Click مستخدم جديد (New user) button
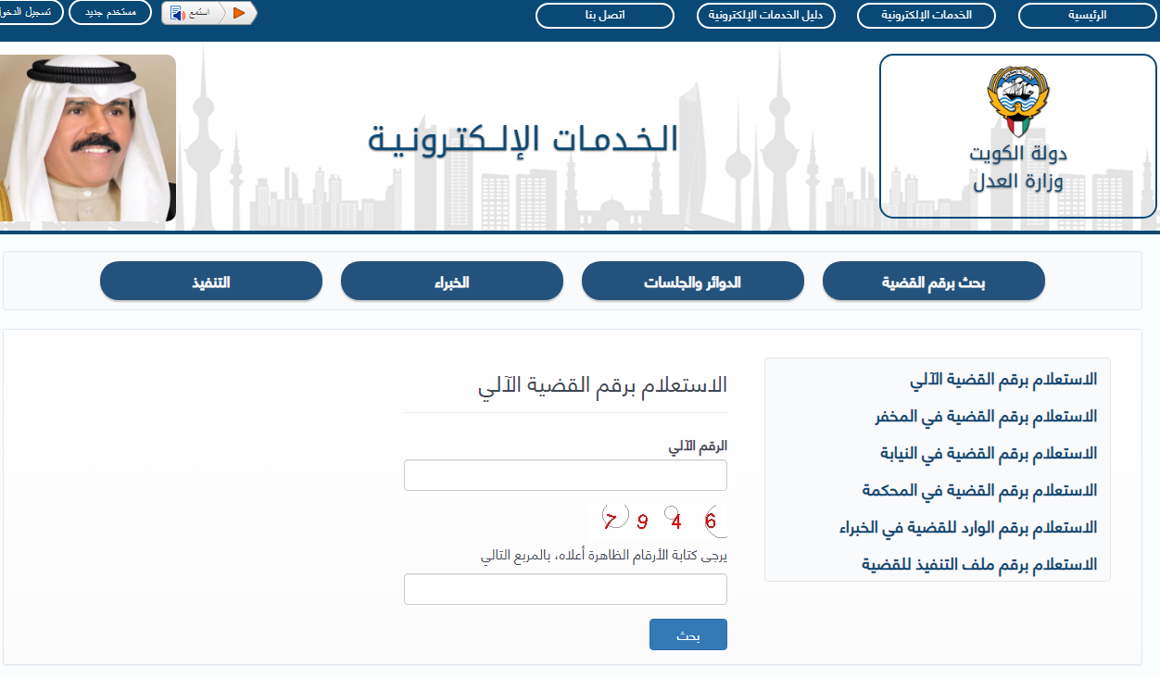The width and height of the screenshot is (1160, 678). [110, 13]
